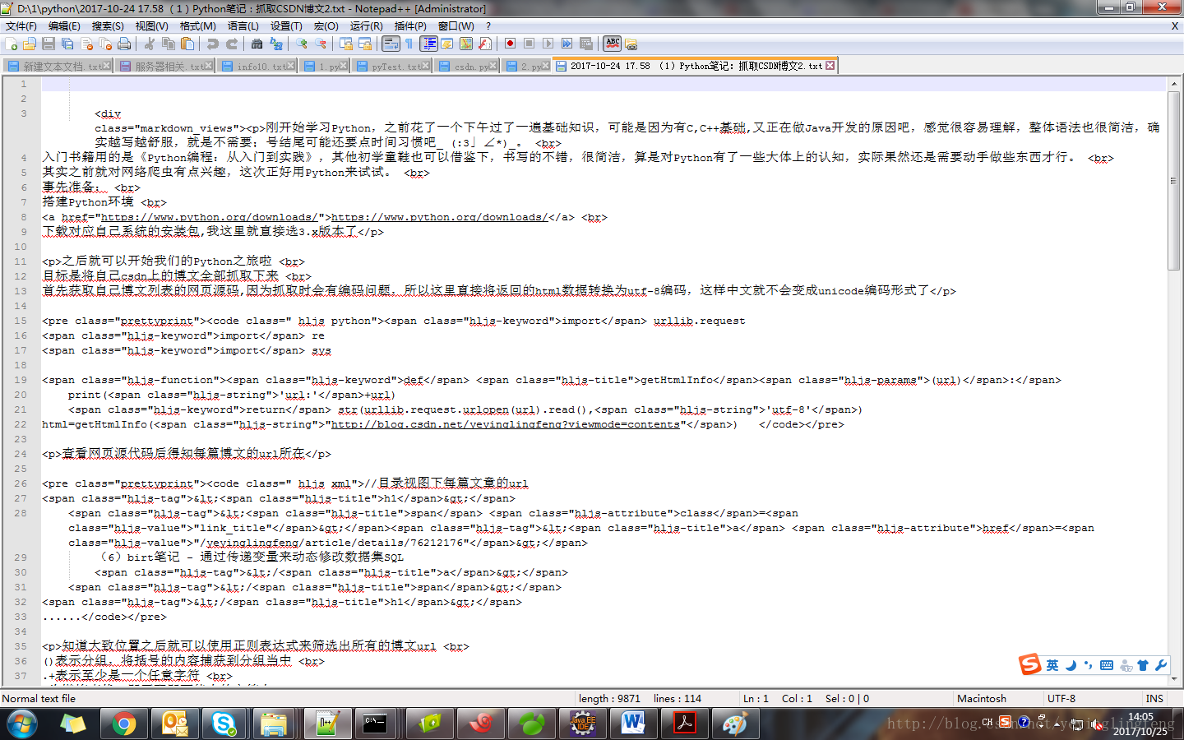Play back recorded macro

pos(548,44)
